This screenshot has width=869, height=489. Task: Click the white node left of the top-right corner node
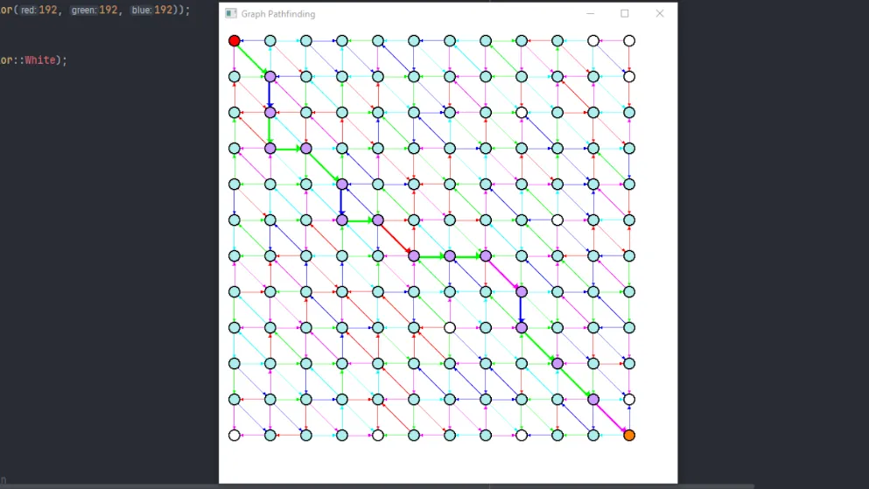tap(593, 41)
